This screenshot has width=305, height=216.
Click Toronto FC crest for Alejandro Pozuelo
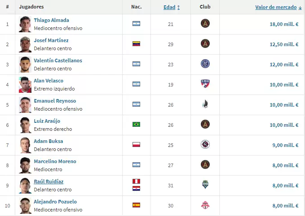(205, 205)
